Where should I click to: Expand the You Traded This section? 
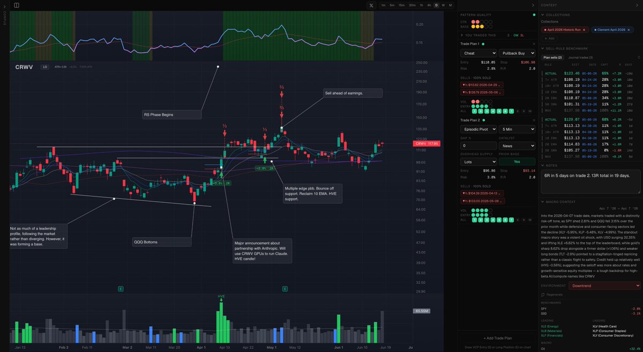pos(463,35)
